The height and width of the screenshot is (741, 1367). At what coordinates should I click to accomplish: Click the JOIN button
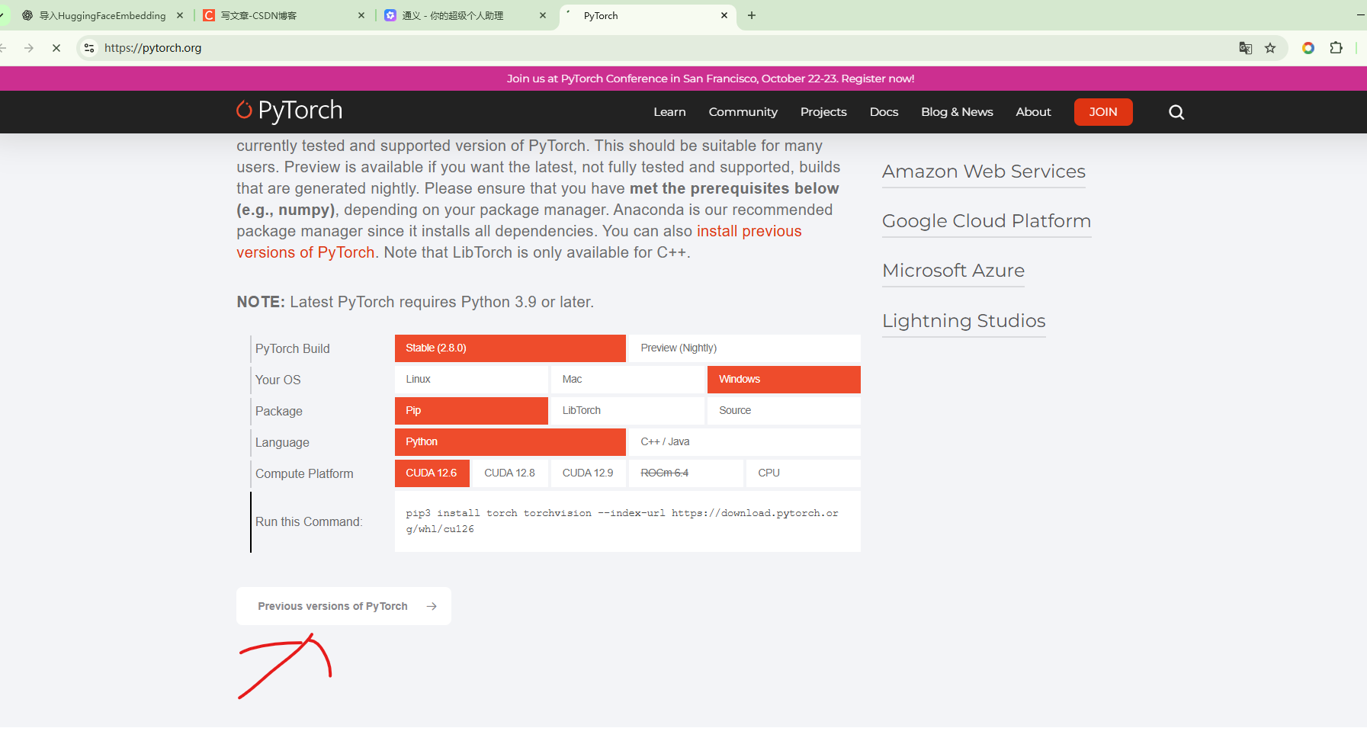pos(1103,112)
